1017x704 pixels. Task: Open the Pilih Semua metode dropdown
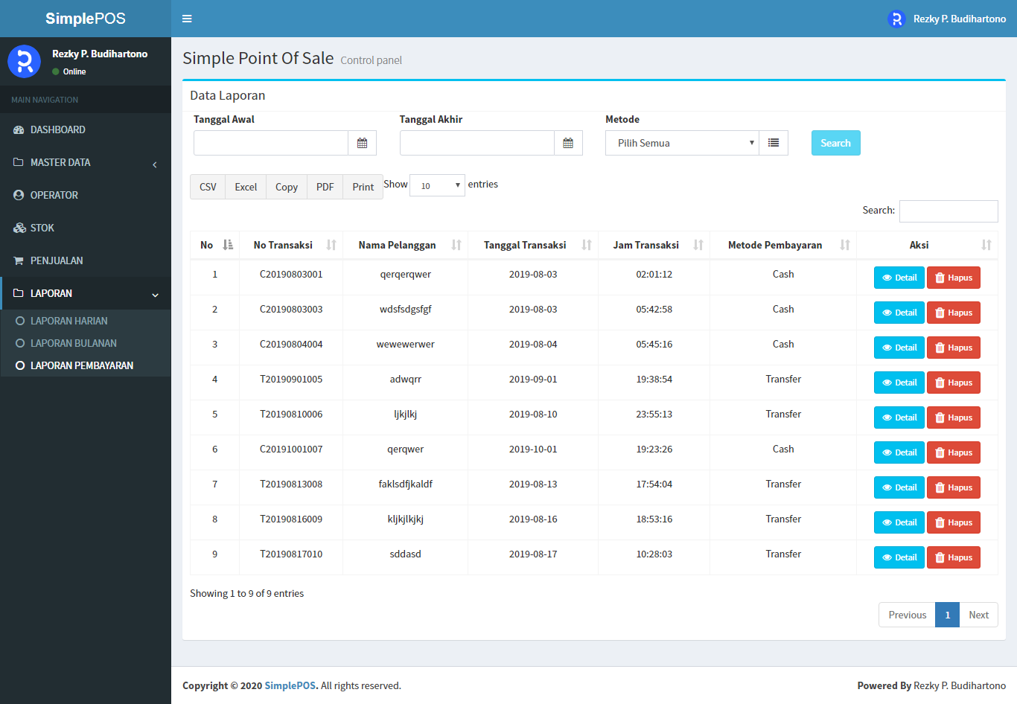[680, 142]
